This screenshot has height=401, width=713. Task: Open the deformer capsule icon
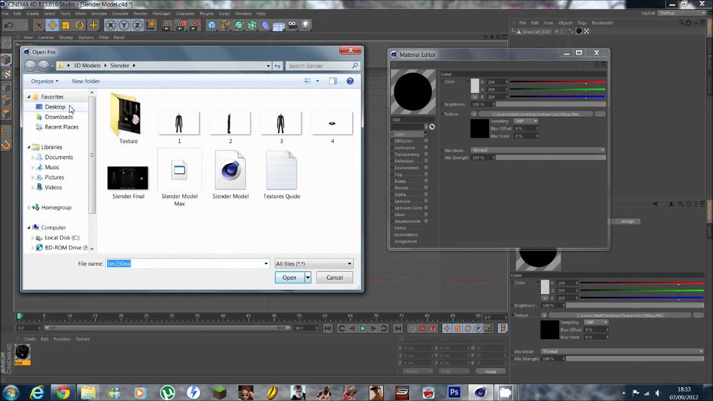tap(266, 25)
